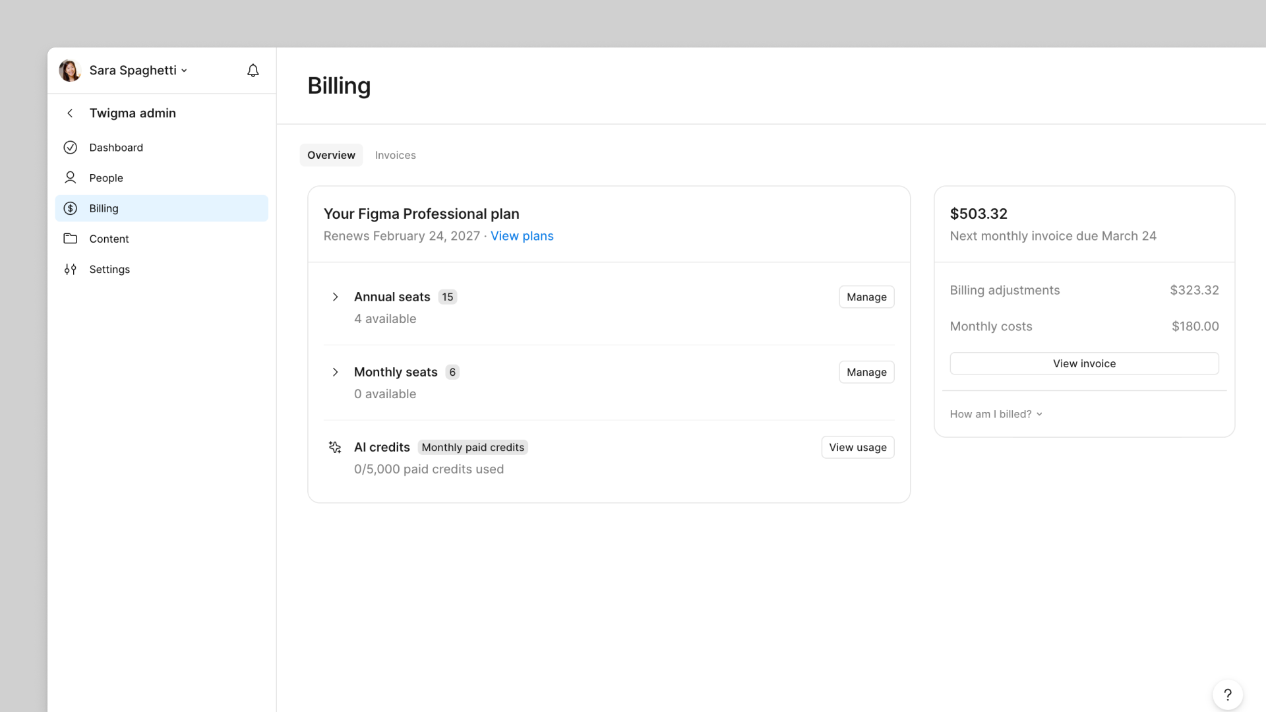The height and width of the screenshot is (712, 1266).
Task: Click View plans link
Action: pyautogui.click(x=522, y=235)
